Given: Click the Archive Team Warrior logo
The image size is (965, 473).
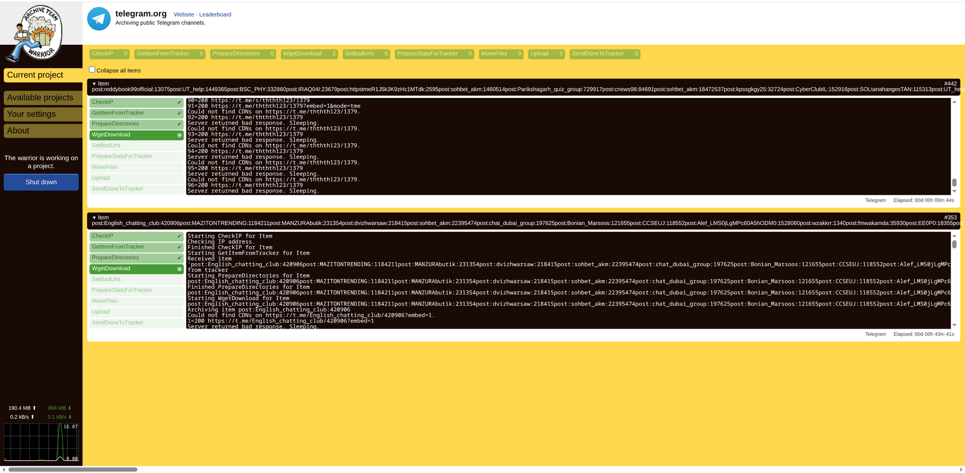Looking at the screenshot, I should (x=35, y=33).
